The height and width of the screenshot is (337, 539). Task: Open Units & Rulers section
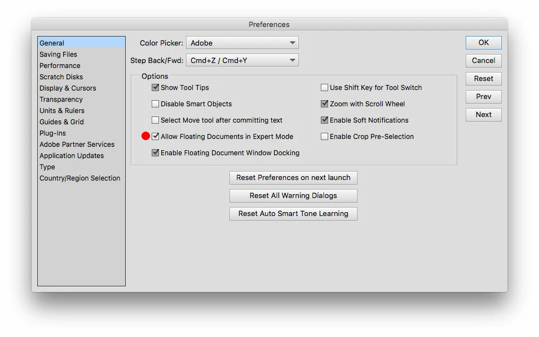81,110
